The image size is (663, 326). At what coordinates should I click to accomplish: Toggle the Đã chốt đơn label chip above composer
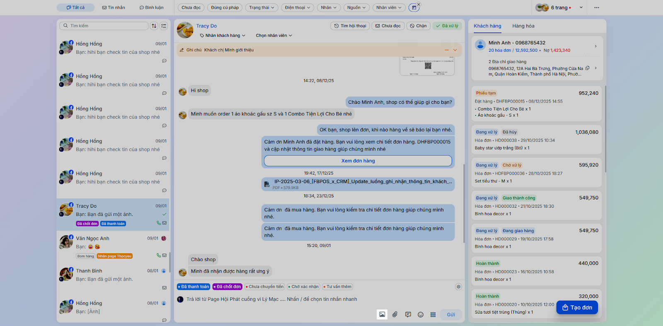point(227,287)
